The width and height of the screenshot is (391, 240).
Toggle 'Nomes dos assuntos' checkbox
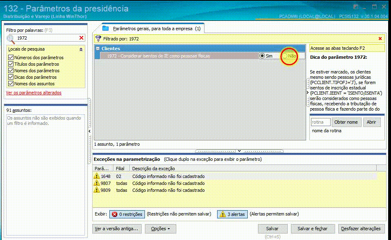(11, 83)
